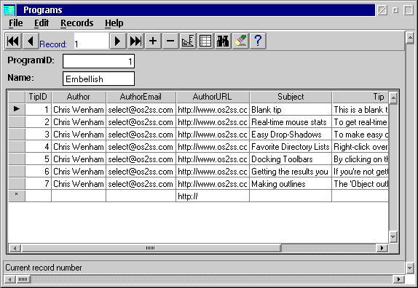Click the 'Easy Drop-Shadows' cell

tap(291, 135)
